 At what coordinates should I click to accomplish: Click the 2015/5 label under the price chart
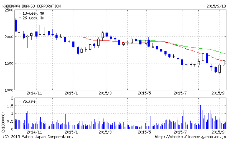[144, 93]
